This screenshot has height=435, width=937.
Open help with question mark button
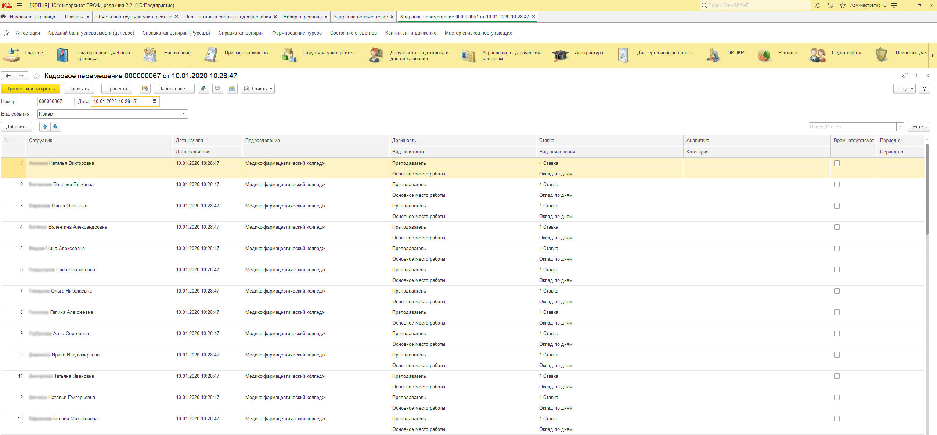point(925,88)
